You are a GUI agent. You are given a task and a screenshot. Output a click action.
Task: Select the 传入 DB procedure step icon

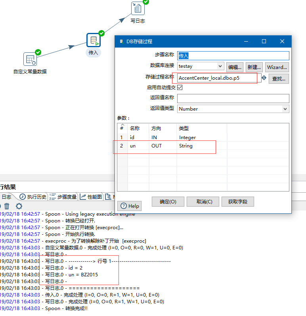coord(94,40)
